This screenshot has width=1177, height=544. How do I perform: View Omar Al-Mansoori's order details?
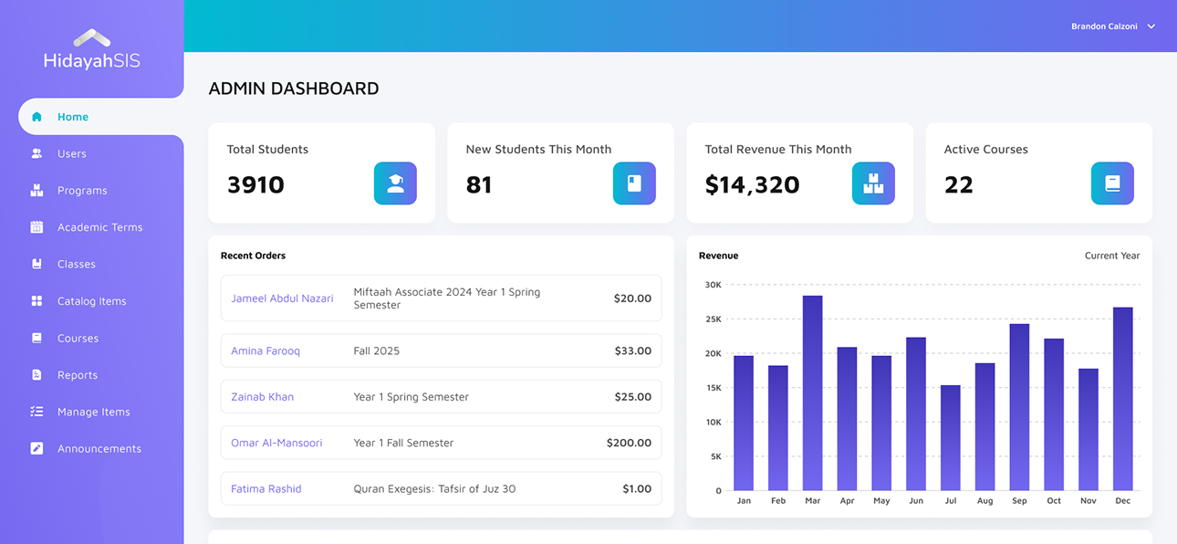[x=276, y=444]
